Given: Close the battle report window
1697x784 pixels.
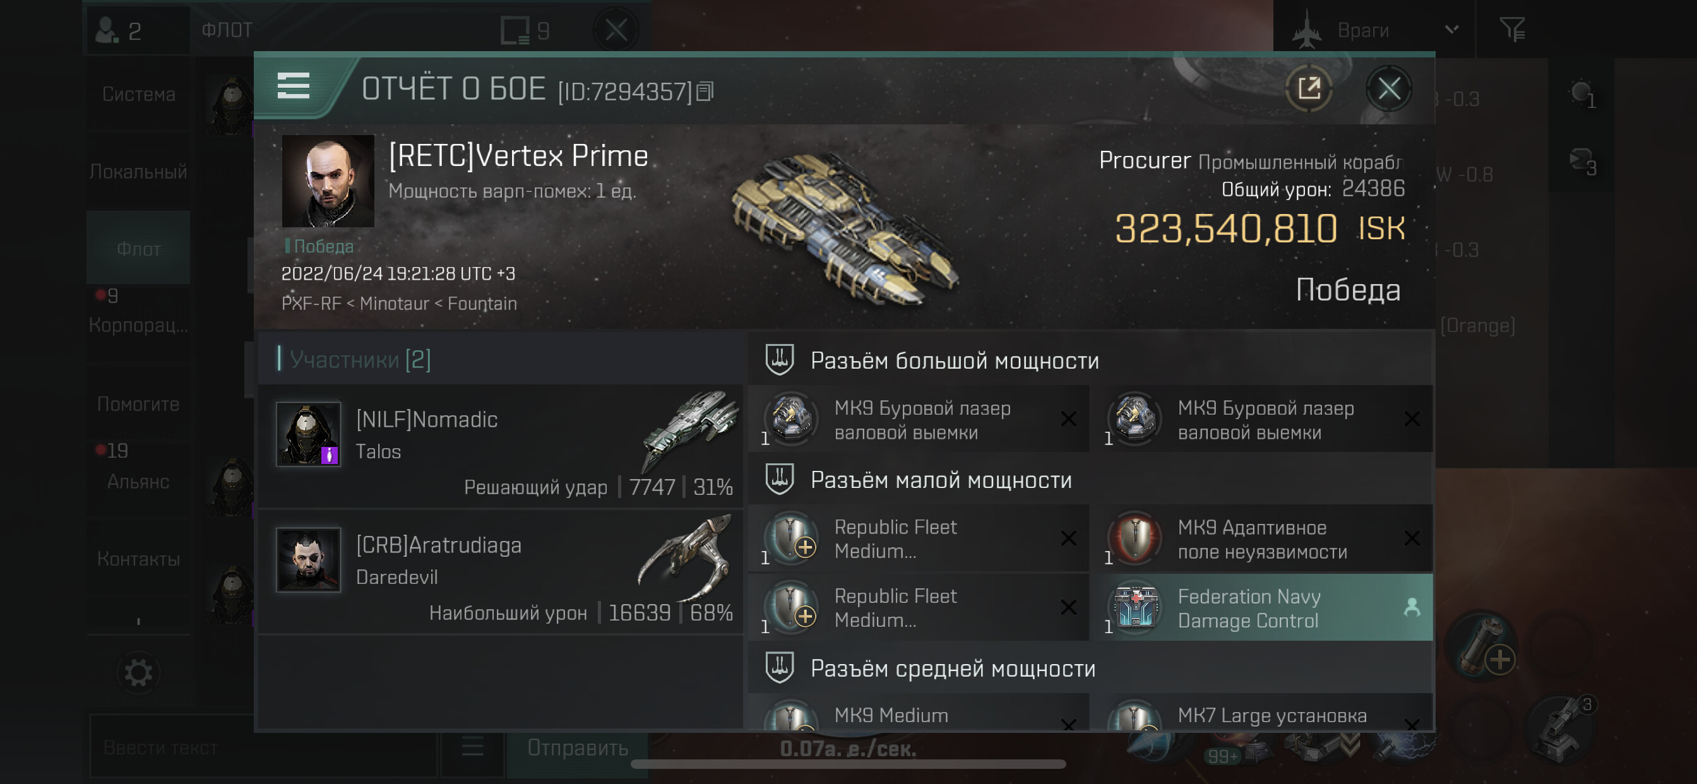Looking at the screenshot, I should [x=1390, y=88].
